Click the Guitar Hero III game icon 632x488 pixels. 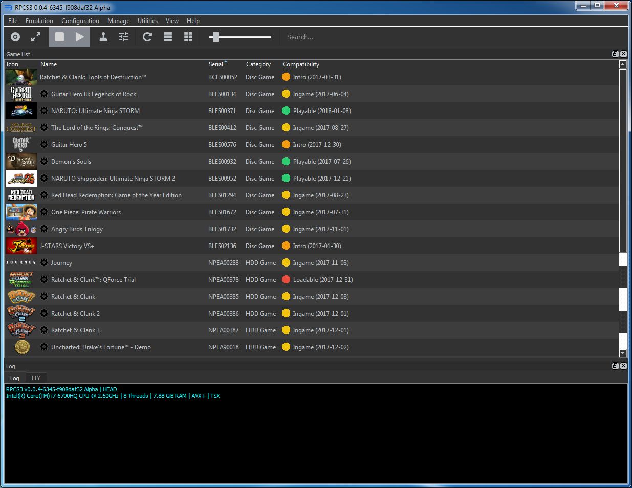pyautogui.click(x=21, y=94)
